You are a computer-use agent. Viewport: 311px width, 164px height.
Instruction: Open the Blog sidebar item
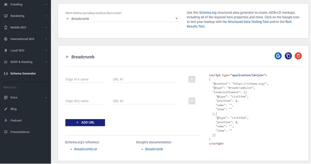(x=25, y=109)
